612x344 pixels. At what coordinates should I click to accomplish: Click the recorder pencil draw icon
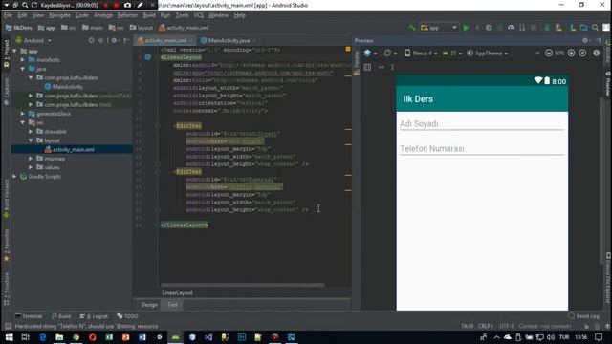coord(140,5)
